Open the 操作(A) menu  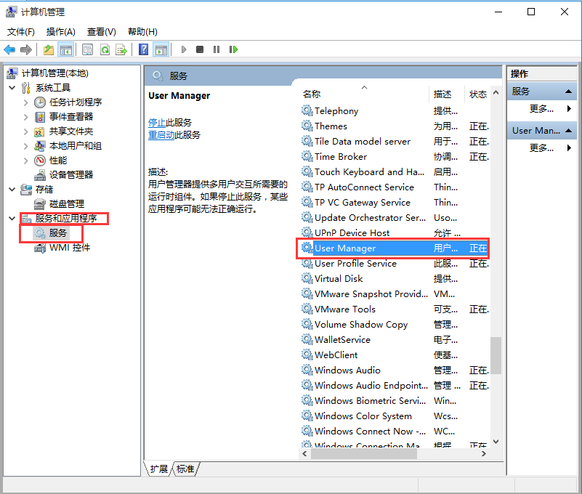61,31
